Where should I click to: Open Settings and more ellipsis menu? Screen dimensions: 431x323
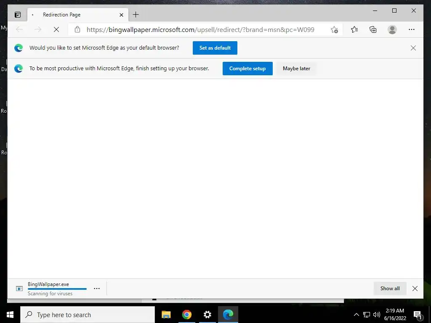point(412,29)
